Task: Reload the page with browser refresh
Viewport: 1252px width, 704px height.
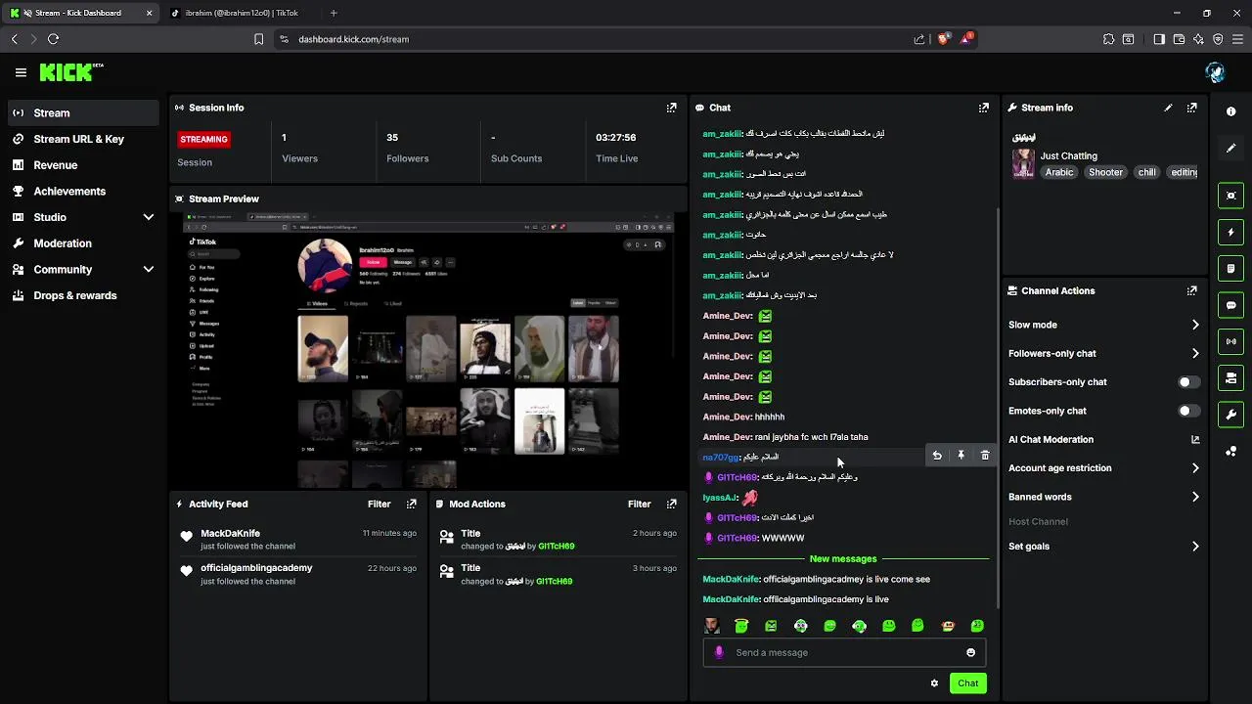Action: [x=53, y=39]
